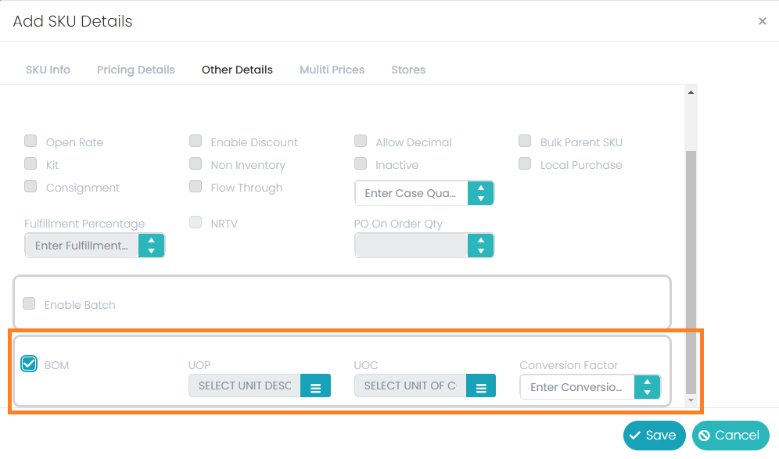Enable the Open Rate checkbox
The height and width of the screenshot is (459, 779).
31,141
